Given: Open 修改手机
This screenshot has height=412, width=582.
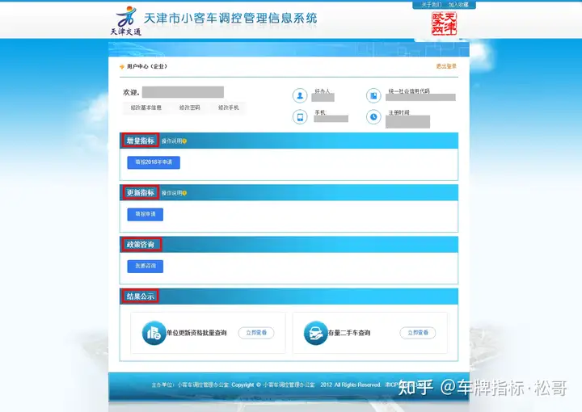Looking at the screenshot, I should tap(229, 107).
